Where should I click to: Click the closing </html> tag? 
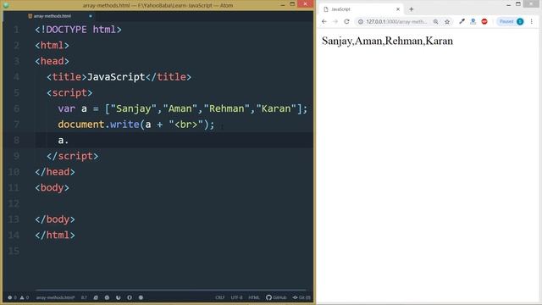point(55,236)
